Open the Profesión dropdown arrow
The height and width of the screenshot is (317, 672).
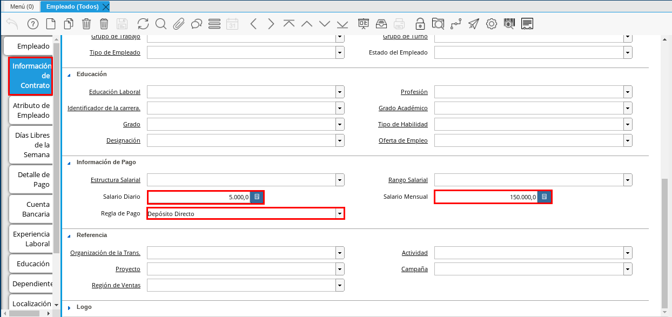(628, 92)
